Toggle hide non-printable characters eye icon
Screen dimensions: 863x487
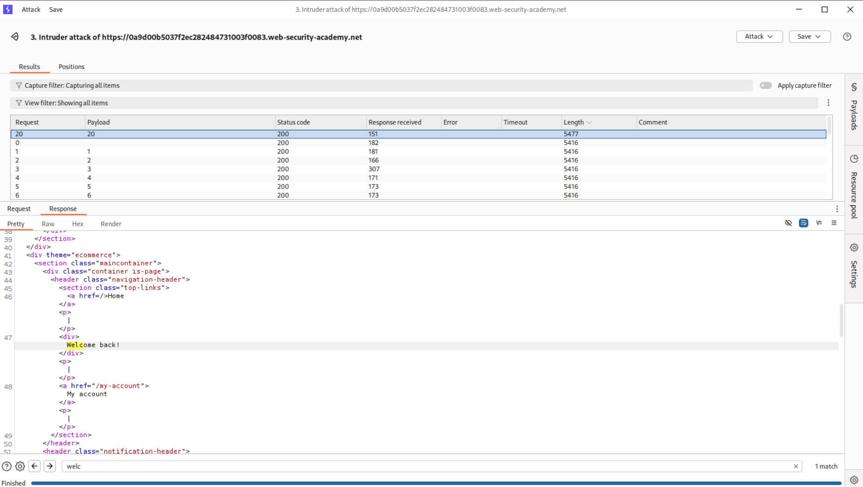788,223
